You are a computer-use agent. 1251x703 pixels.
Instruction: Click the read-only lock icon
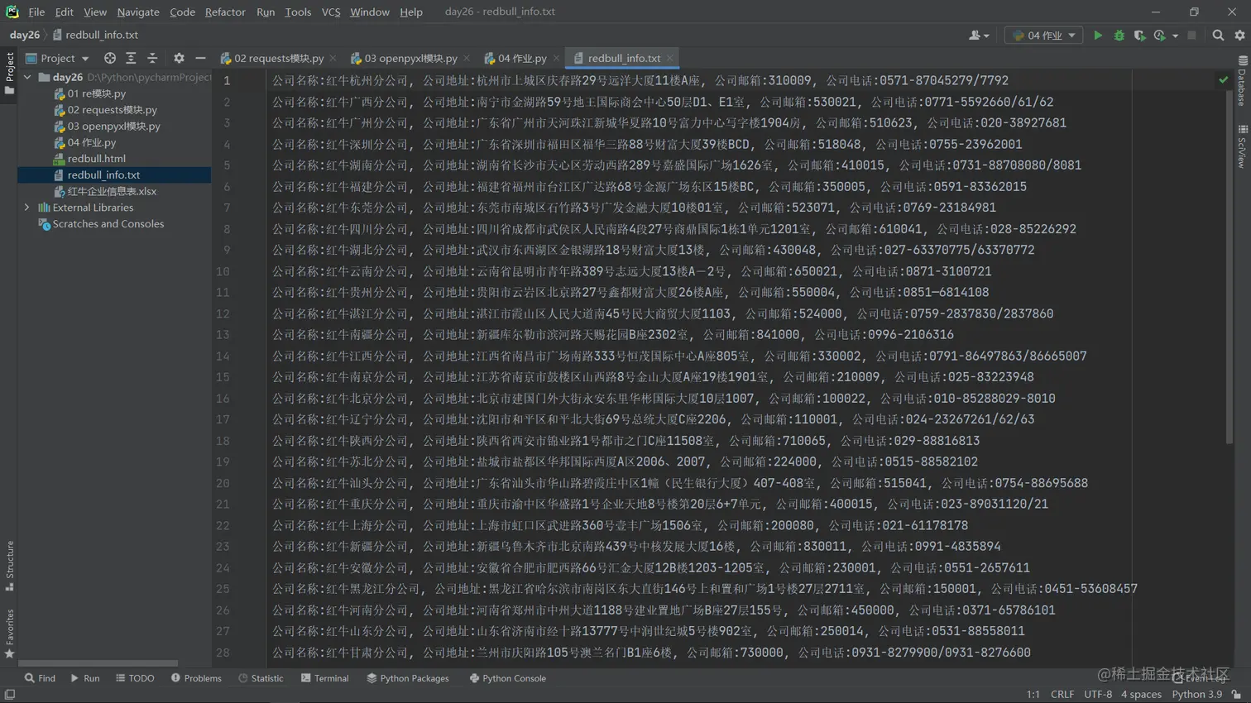pos(1237,695)
